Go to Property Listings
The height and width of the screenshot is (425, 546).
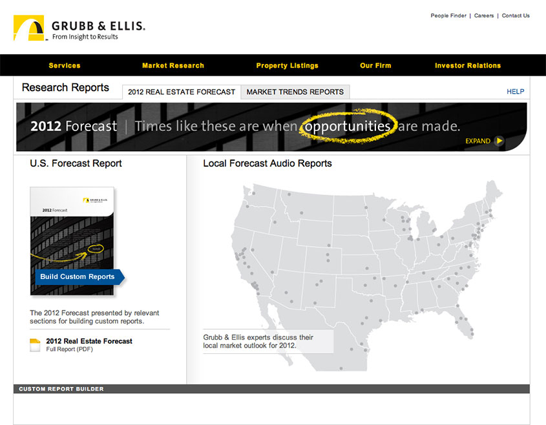pyautogui.click(x=287, y=65)
